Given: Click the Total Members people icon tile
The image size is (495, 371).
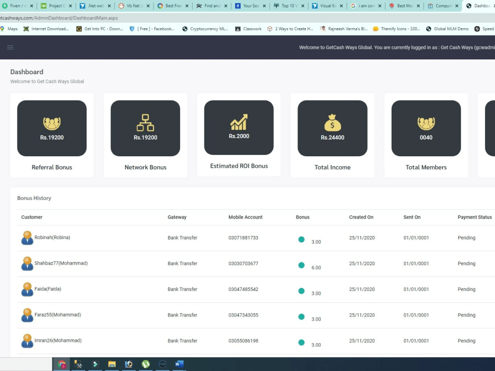Looking at the screenshot, I should (426, 128).
